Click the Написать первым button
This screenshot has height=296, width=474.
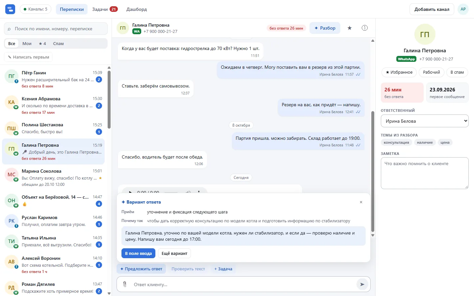pyautogui.click(x=28, y=57)
